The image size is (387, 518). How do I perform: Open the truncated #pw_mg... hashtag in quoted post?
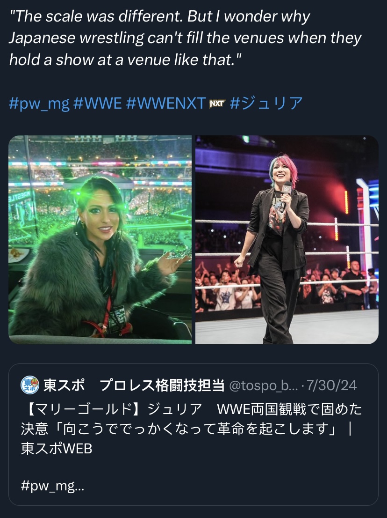click(x=52, y=486)
